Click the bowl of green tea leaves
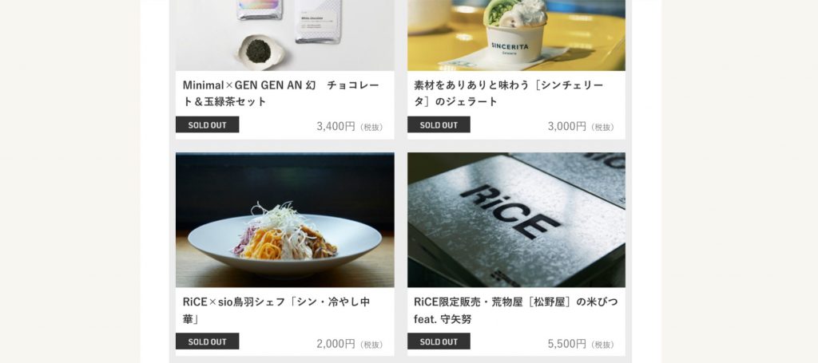This screenshot has width=818, height=363. coord(260,52)
